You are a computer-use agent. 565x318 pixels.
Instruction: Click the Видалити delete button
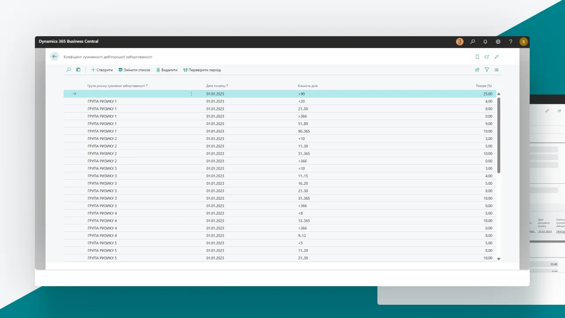(167, 70)
